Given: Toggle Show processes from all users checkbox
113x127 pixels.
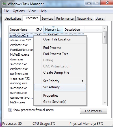Looking at the screenshot, I should 10,110.
